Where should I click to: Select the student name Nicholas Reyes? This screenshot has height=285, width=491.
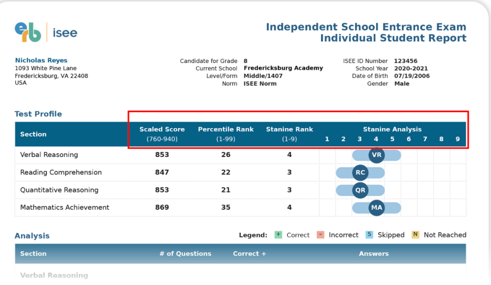point(41,60)
